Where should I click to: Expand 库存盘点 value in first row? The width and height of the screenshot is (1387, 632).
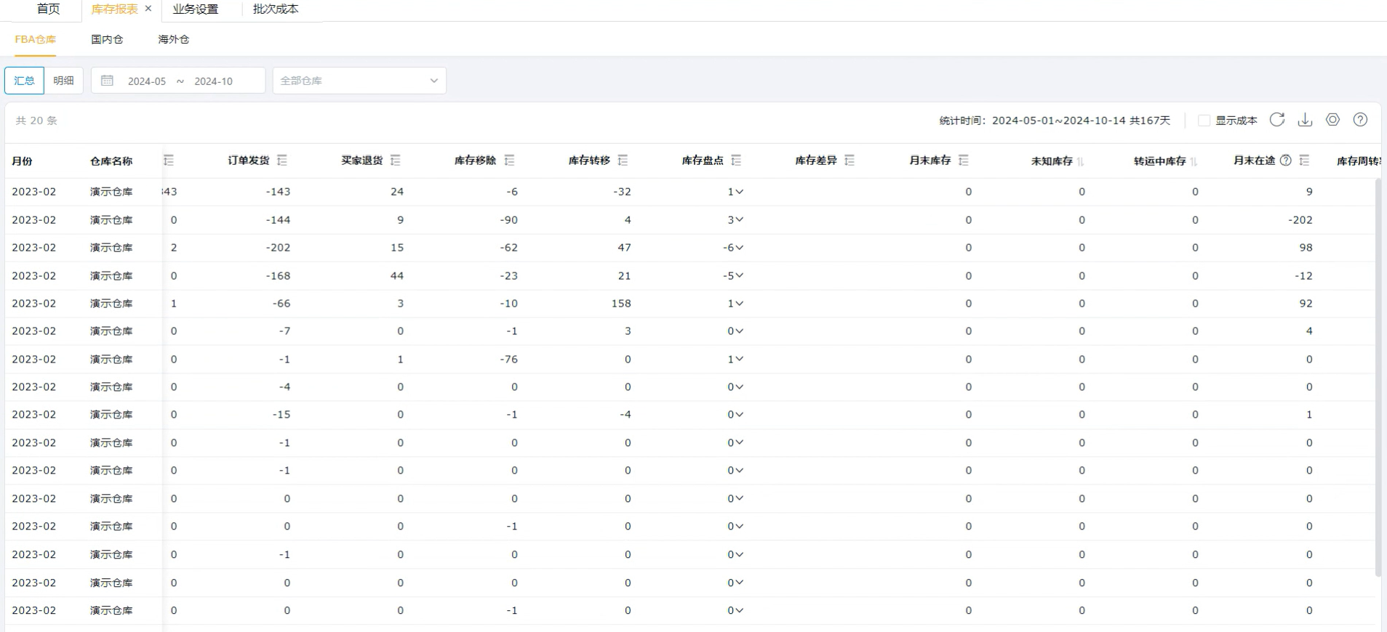tap(739, 192)
